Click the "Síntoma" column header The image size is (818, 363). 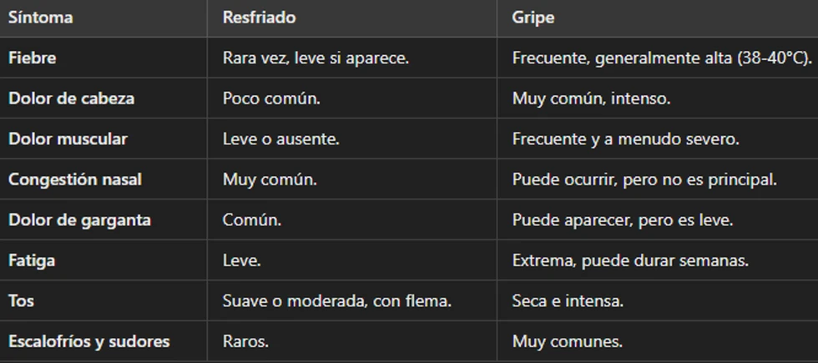pyautogui.click(x=39, y=17)
